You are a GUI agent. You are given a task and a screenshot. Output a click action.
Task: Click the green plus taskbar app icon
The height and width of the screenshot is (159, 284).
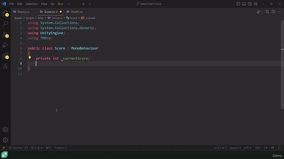coord(4,155)
